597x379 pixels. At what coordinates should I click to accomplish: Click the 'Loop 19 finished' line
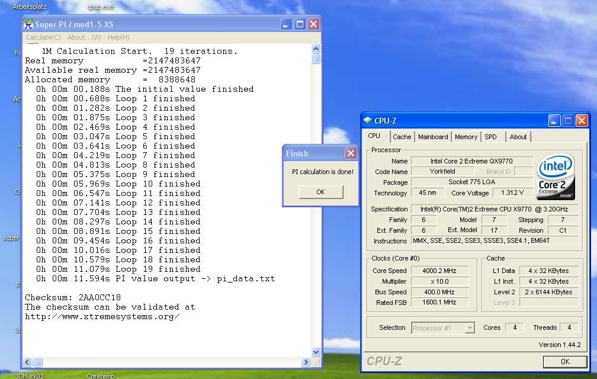tap(118, 269)
